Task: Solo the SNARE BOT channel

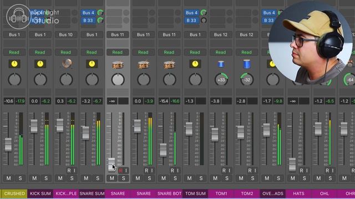Action: pyautogui.click(x=175, y=179)
